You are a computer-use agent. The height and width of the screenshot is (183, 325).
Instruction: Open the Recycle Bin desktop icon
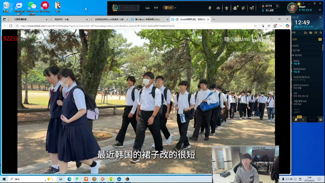(x=6, y=7)
